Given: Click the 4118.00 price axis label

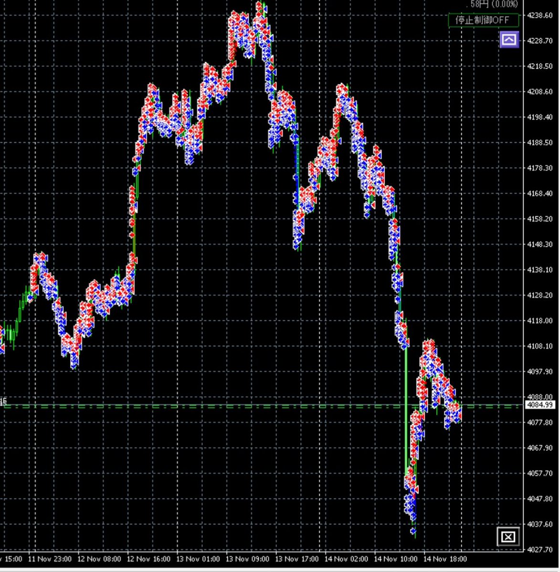Looking at the screenshot, I should click(x=540, y=321).
